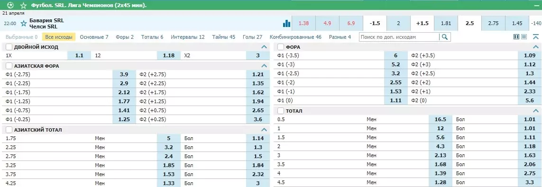
Task: Open the Разные 4 tab
Action: pyautogui.click(x=340, y=37)
